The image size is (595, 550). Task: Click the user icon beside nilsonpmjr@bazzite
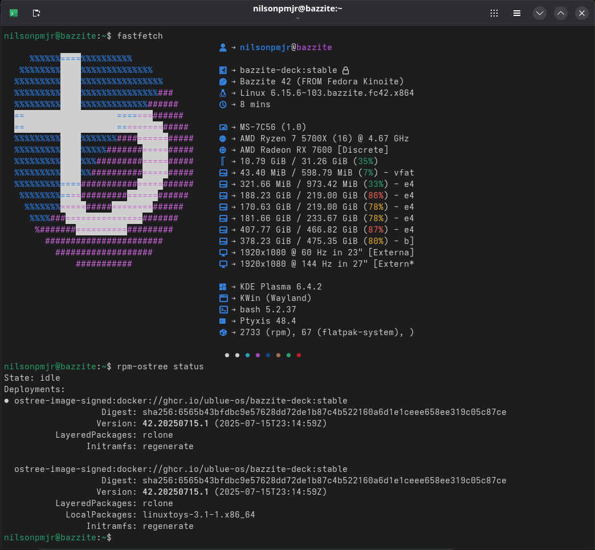[223, 47]
